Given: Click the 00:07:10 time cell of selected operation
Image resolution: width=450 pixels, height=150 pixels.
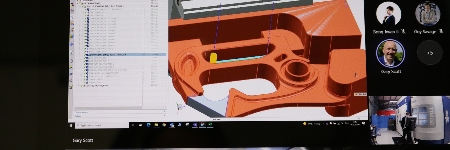Looking at the screenshot, I should 154,54.
